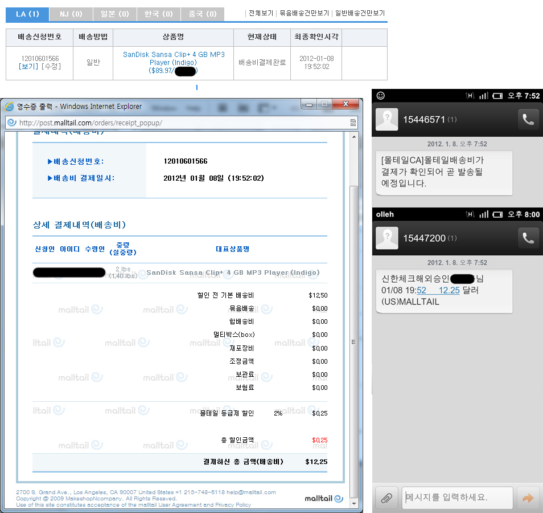Click the page icon beside the URL
Image resolution: width=543 pixels, height=513 pixels.
[x=12, y=123]
